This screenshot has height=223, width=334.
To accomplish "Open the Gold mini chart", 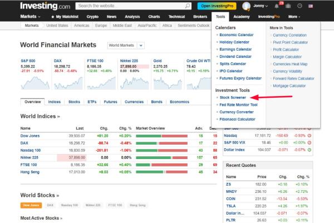I will (x=168, y=83).
